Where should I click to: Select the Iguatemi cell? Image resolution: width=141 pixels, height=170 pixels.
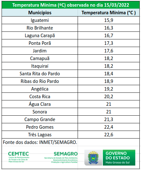click(x=40, y=20)
